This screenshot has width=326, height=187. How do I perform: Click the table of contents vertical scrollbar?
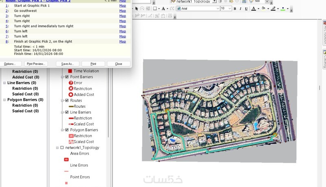(108, 102)
